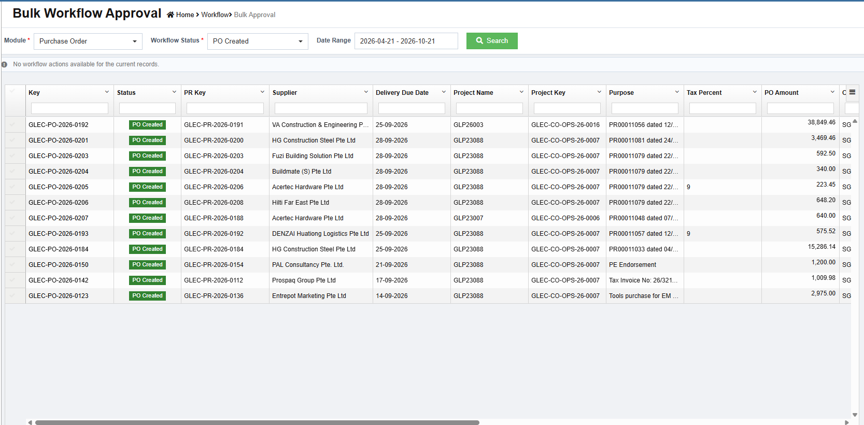Focus the Supplier column filter box
This screenshot has width=864, height=425.
coord(321,108)
